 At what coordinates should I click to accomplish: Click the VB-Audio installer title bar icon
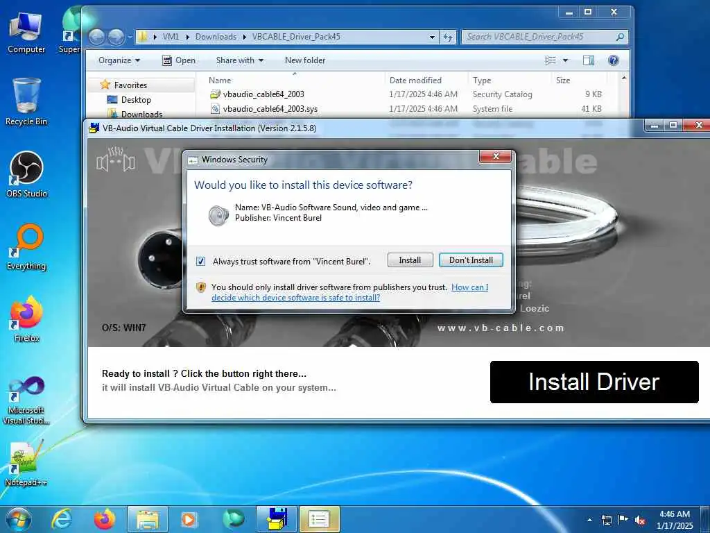click(94, 128)
